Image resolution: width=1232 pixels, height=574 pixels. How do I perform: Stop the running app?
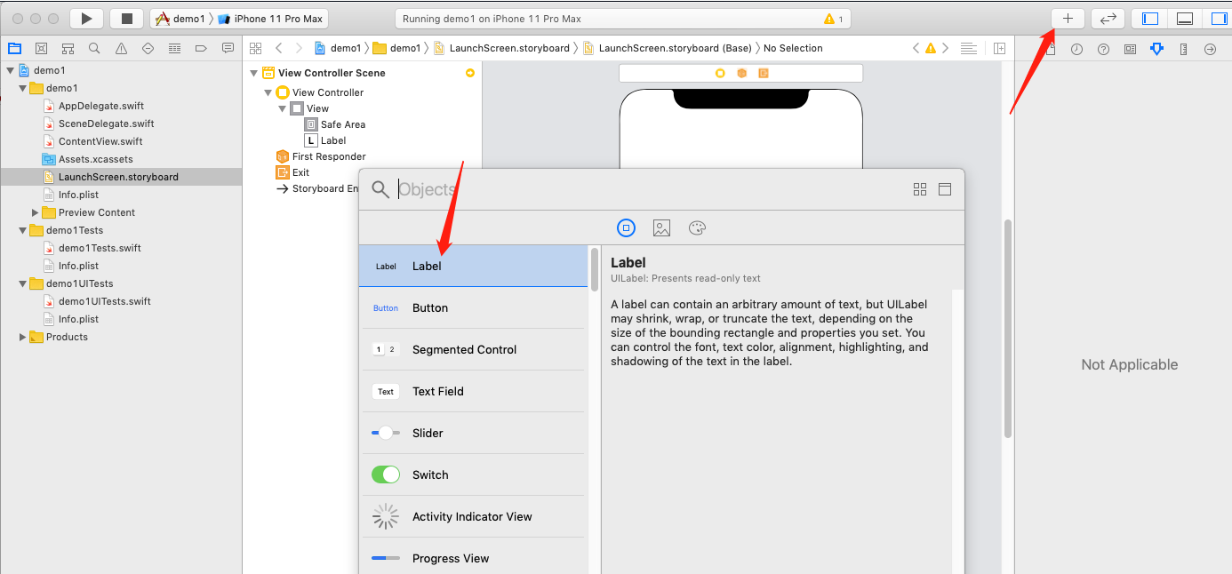[x=127, y=18]
